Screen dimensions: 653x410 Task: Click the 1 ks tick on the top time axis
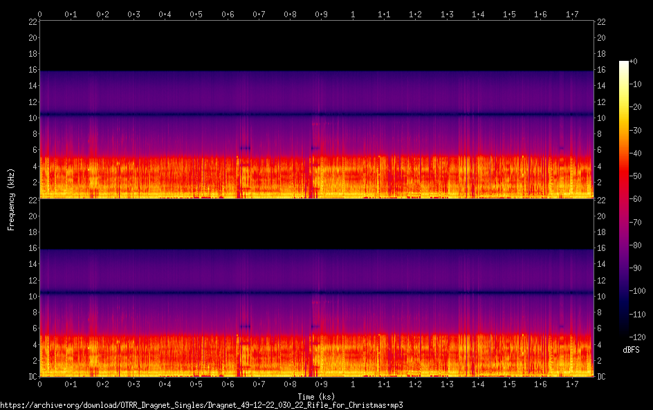point(353,14)
